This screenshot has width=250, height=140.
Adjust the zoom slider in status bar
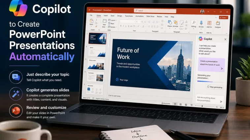pos(206,106)
